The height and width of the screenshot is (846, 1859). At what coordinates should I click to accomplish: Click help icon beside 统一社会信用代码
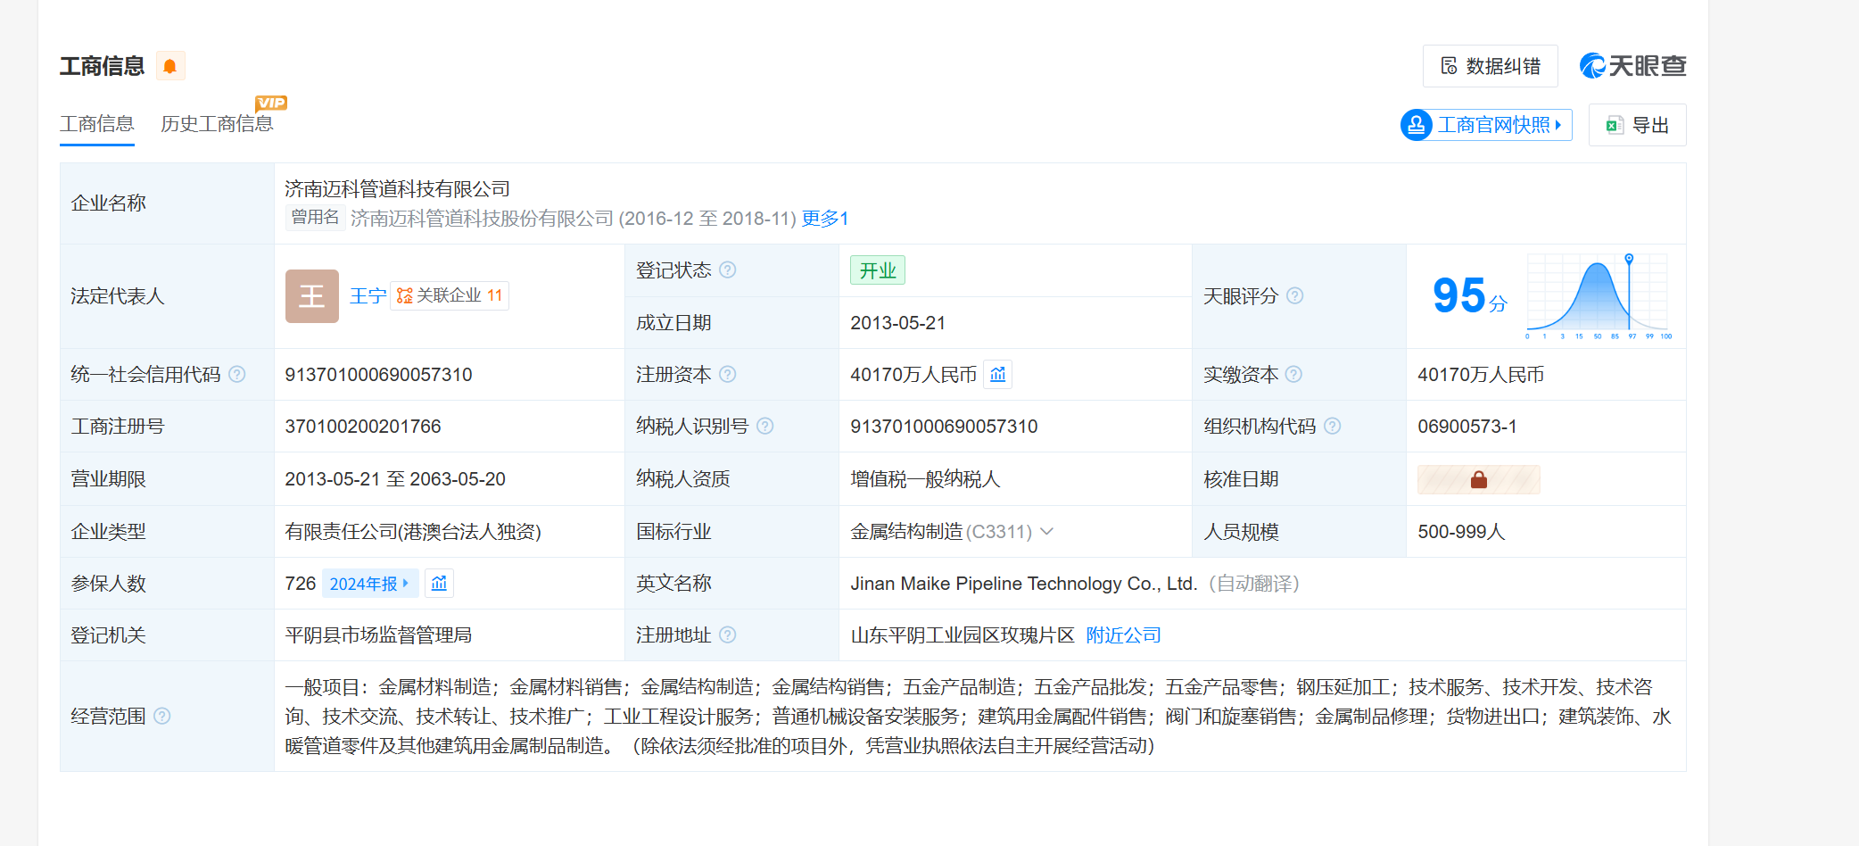[237, 374]
